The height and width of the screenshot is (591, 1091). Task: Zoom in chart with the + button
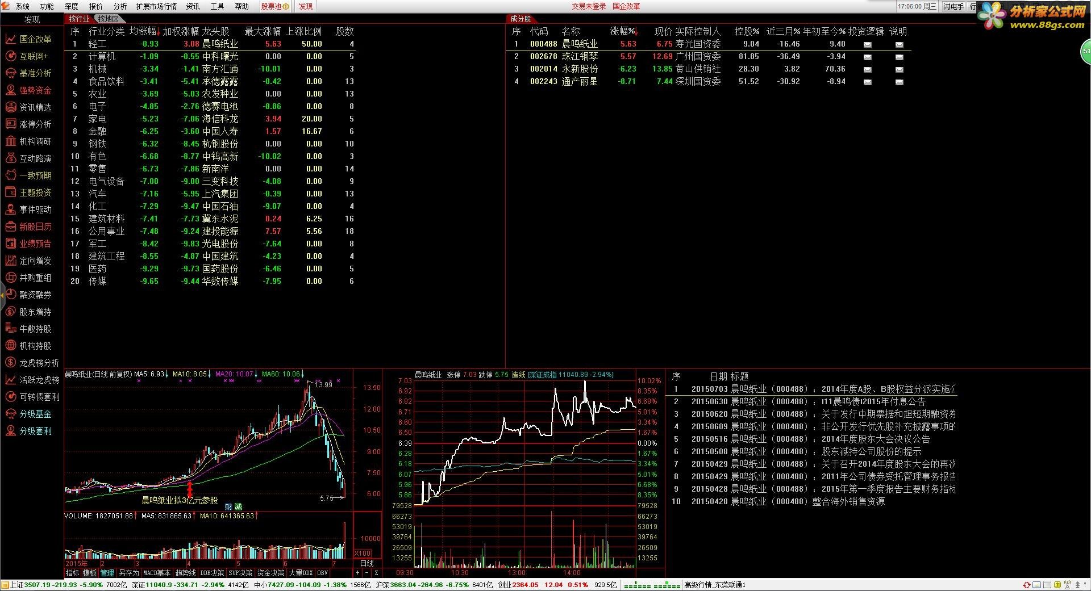click(358, 573)
